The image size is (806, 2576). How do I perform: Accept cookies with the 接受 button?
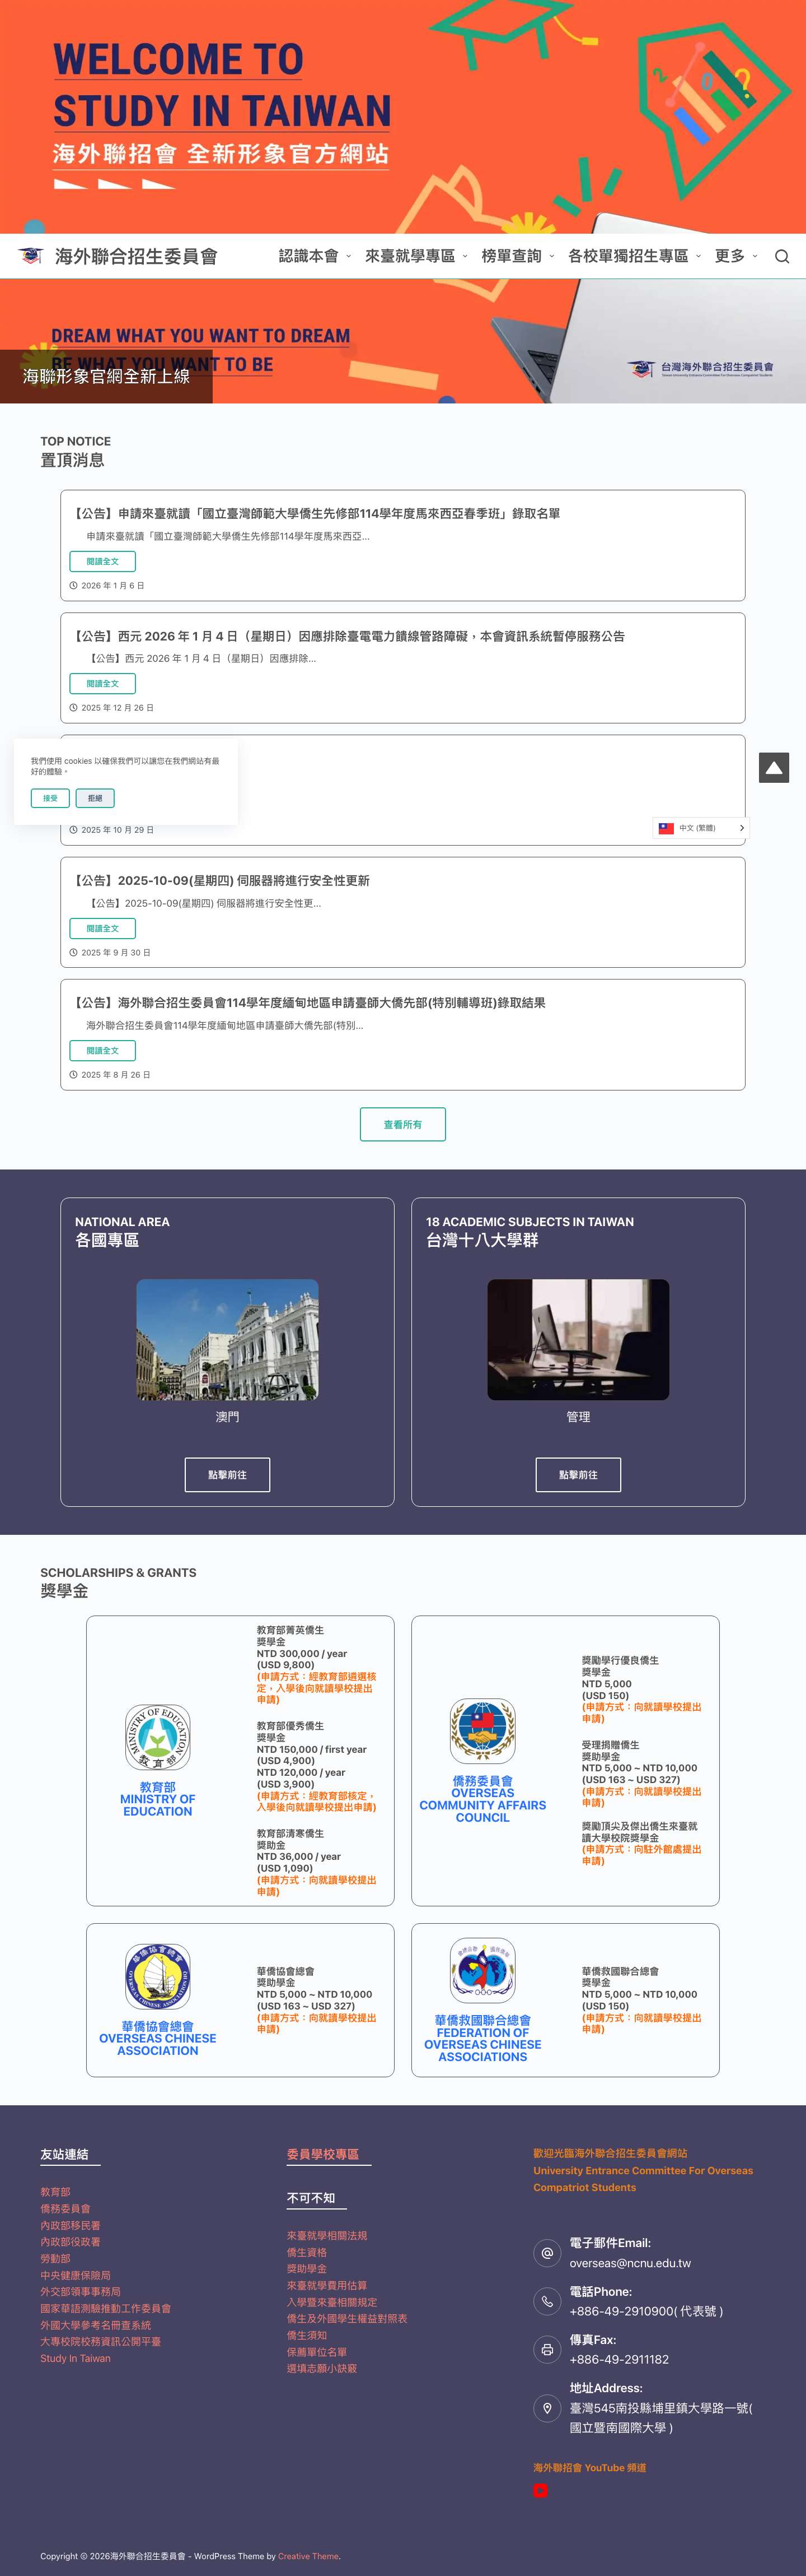[x=50, y=798]
